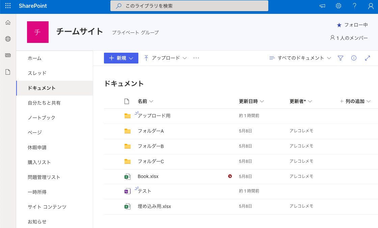The image size is (378, 228).
Task: Open the すべてのドキュメント view switcher
Action: [300, 58]
